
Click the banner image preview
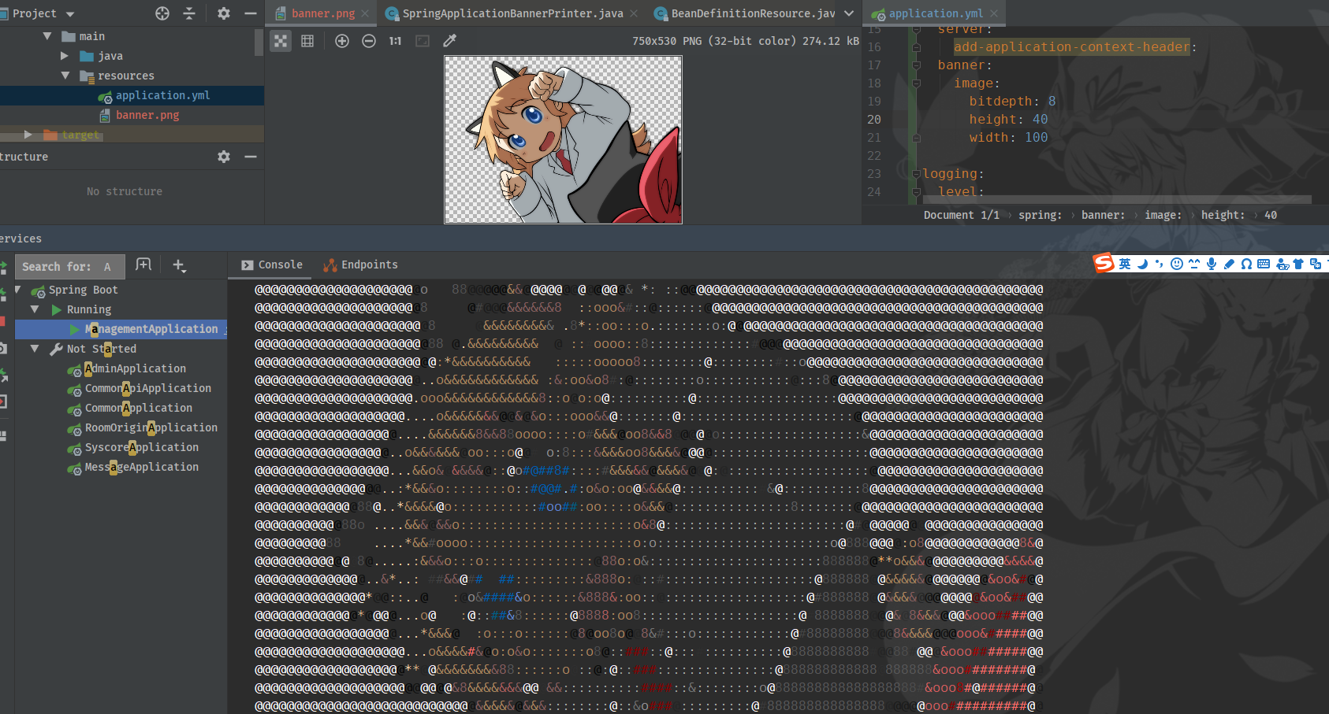tap(563, 140)
